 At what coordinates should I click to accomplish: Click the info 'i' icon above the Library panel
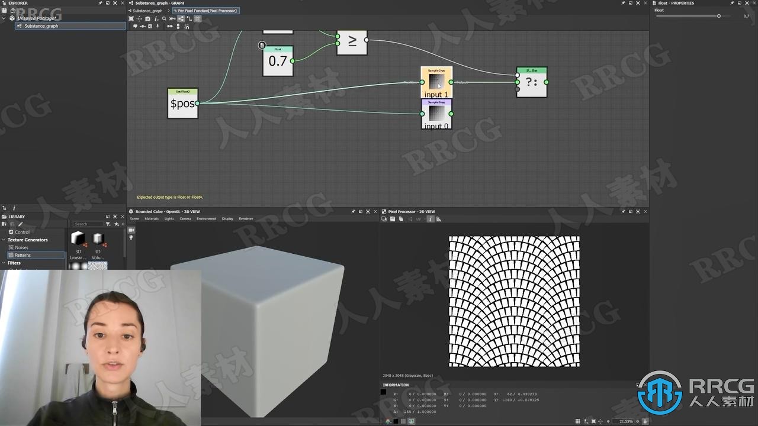point(14,208)
